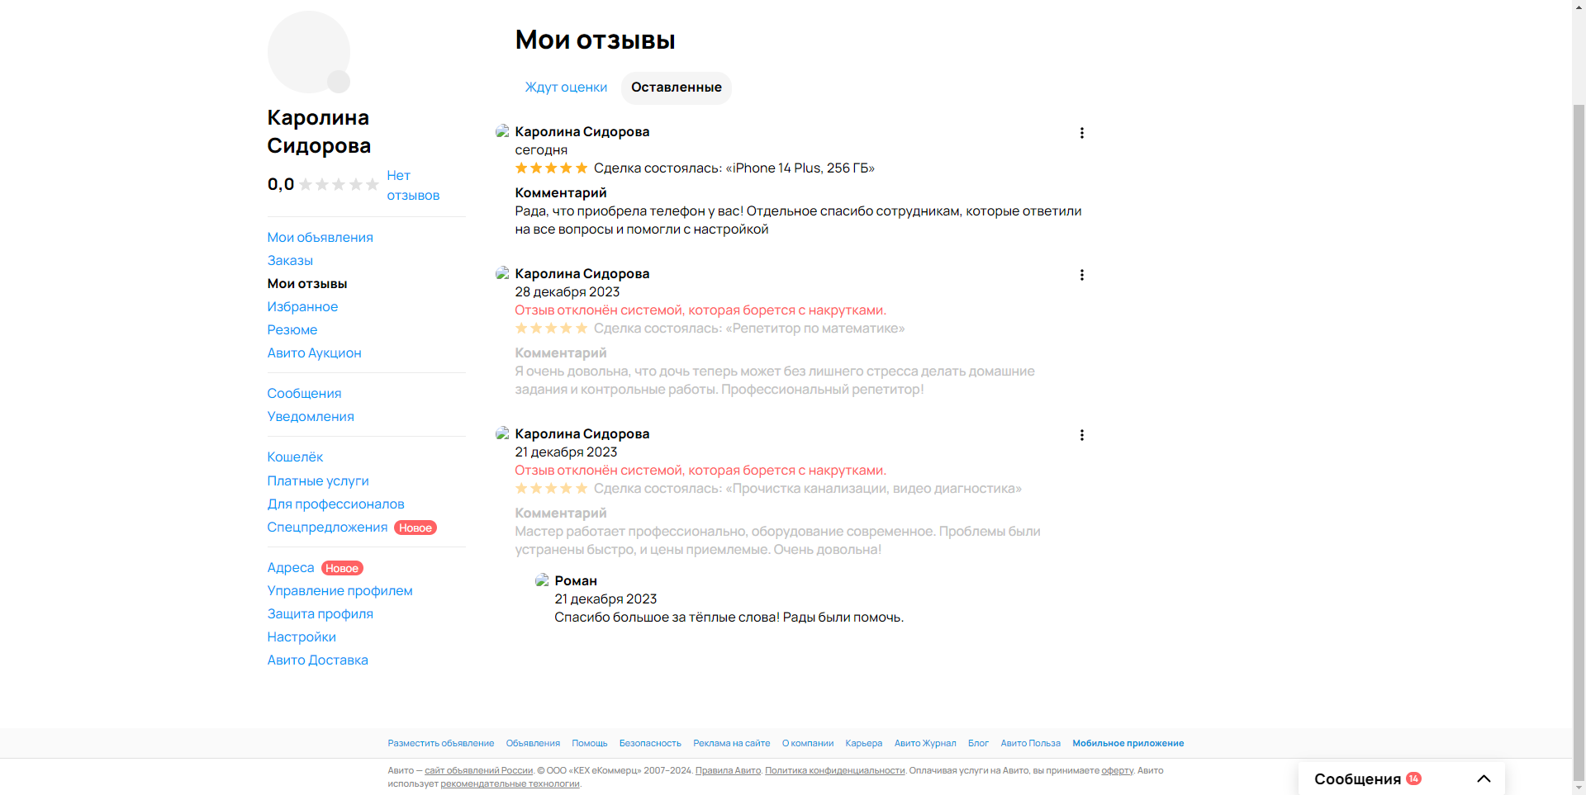Open Мобильное приложение in the footer
1586x795 pixels.
[x=1128, y=743]
